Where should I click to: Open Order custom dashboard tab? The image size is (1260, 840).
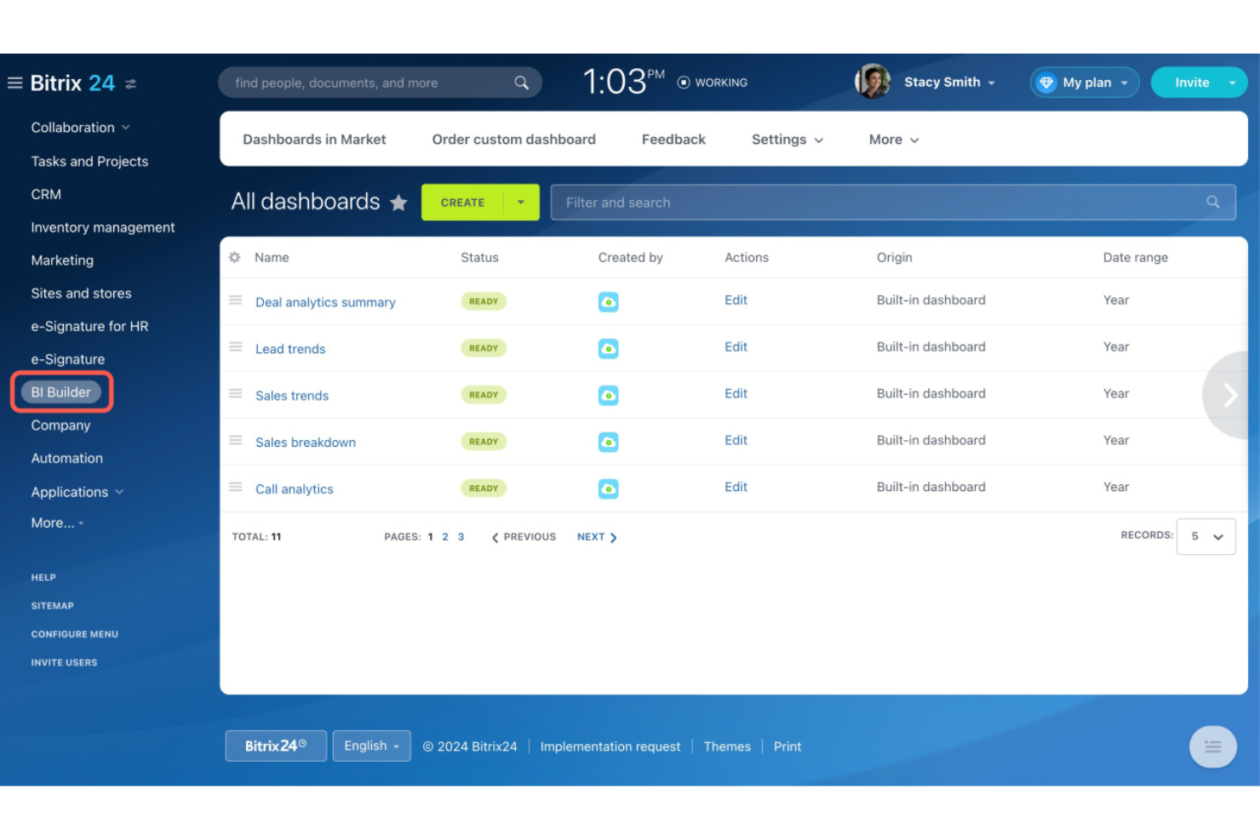pos(513,140)
